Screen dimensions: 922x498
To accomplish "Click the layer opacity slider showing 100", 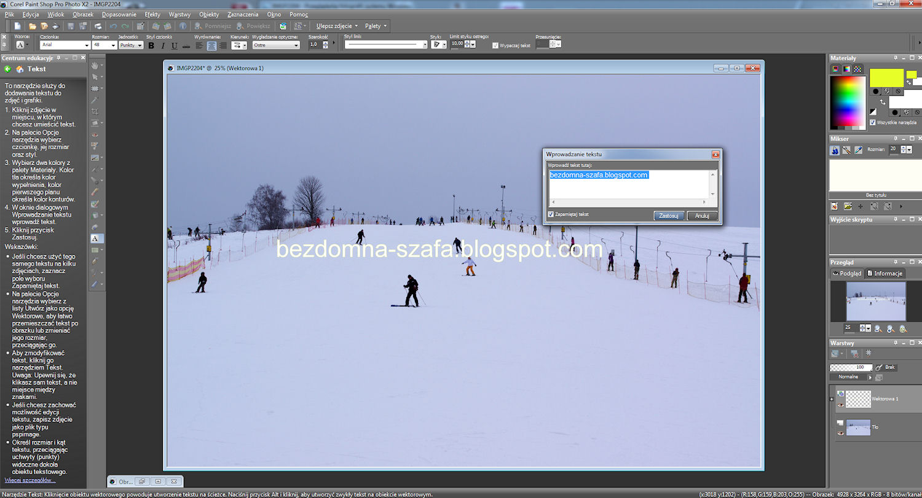I will tap(851, 367).
